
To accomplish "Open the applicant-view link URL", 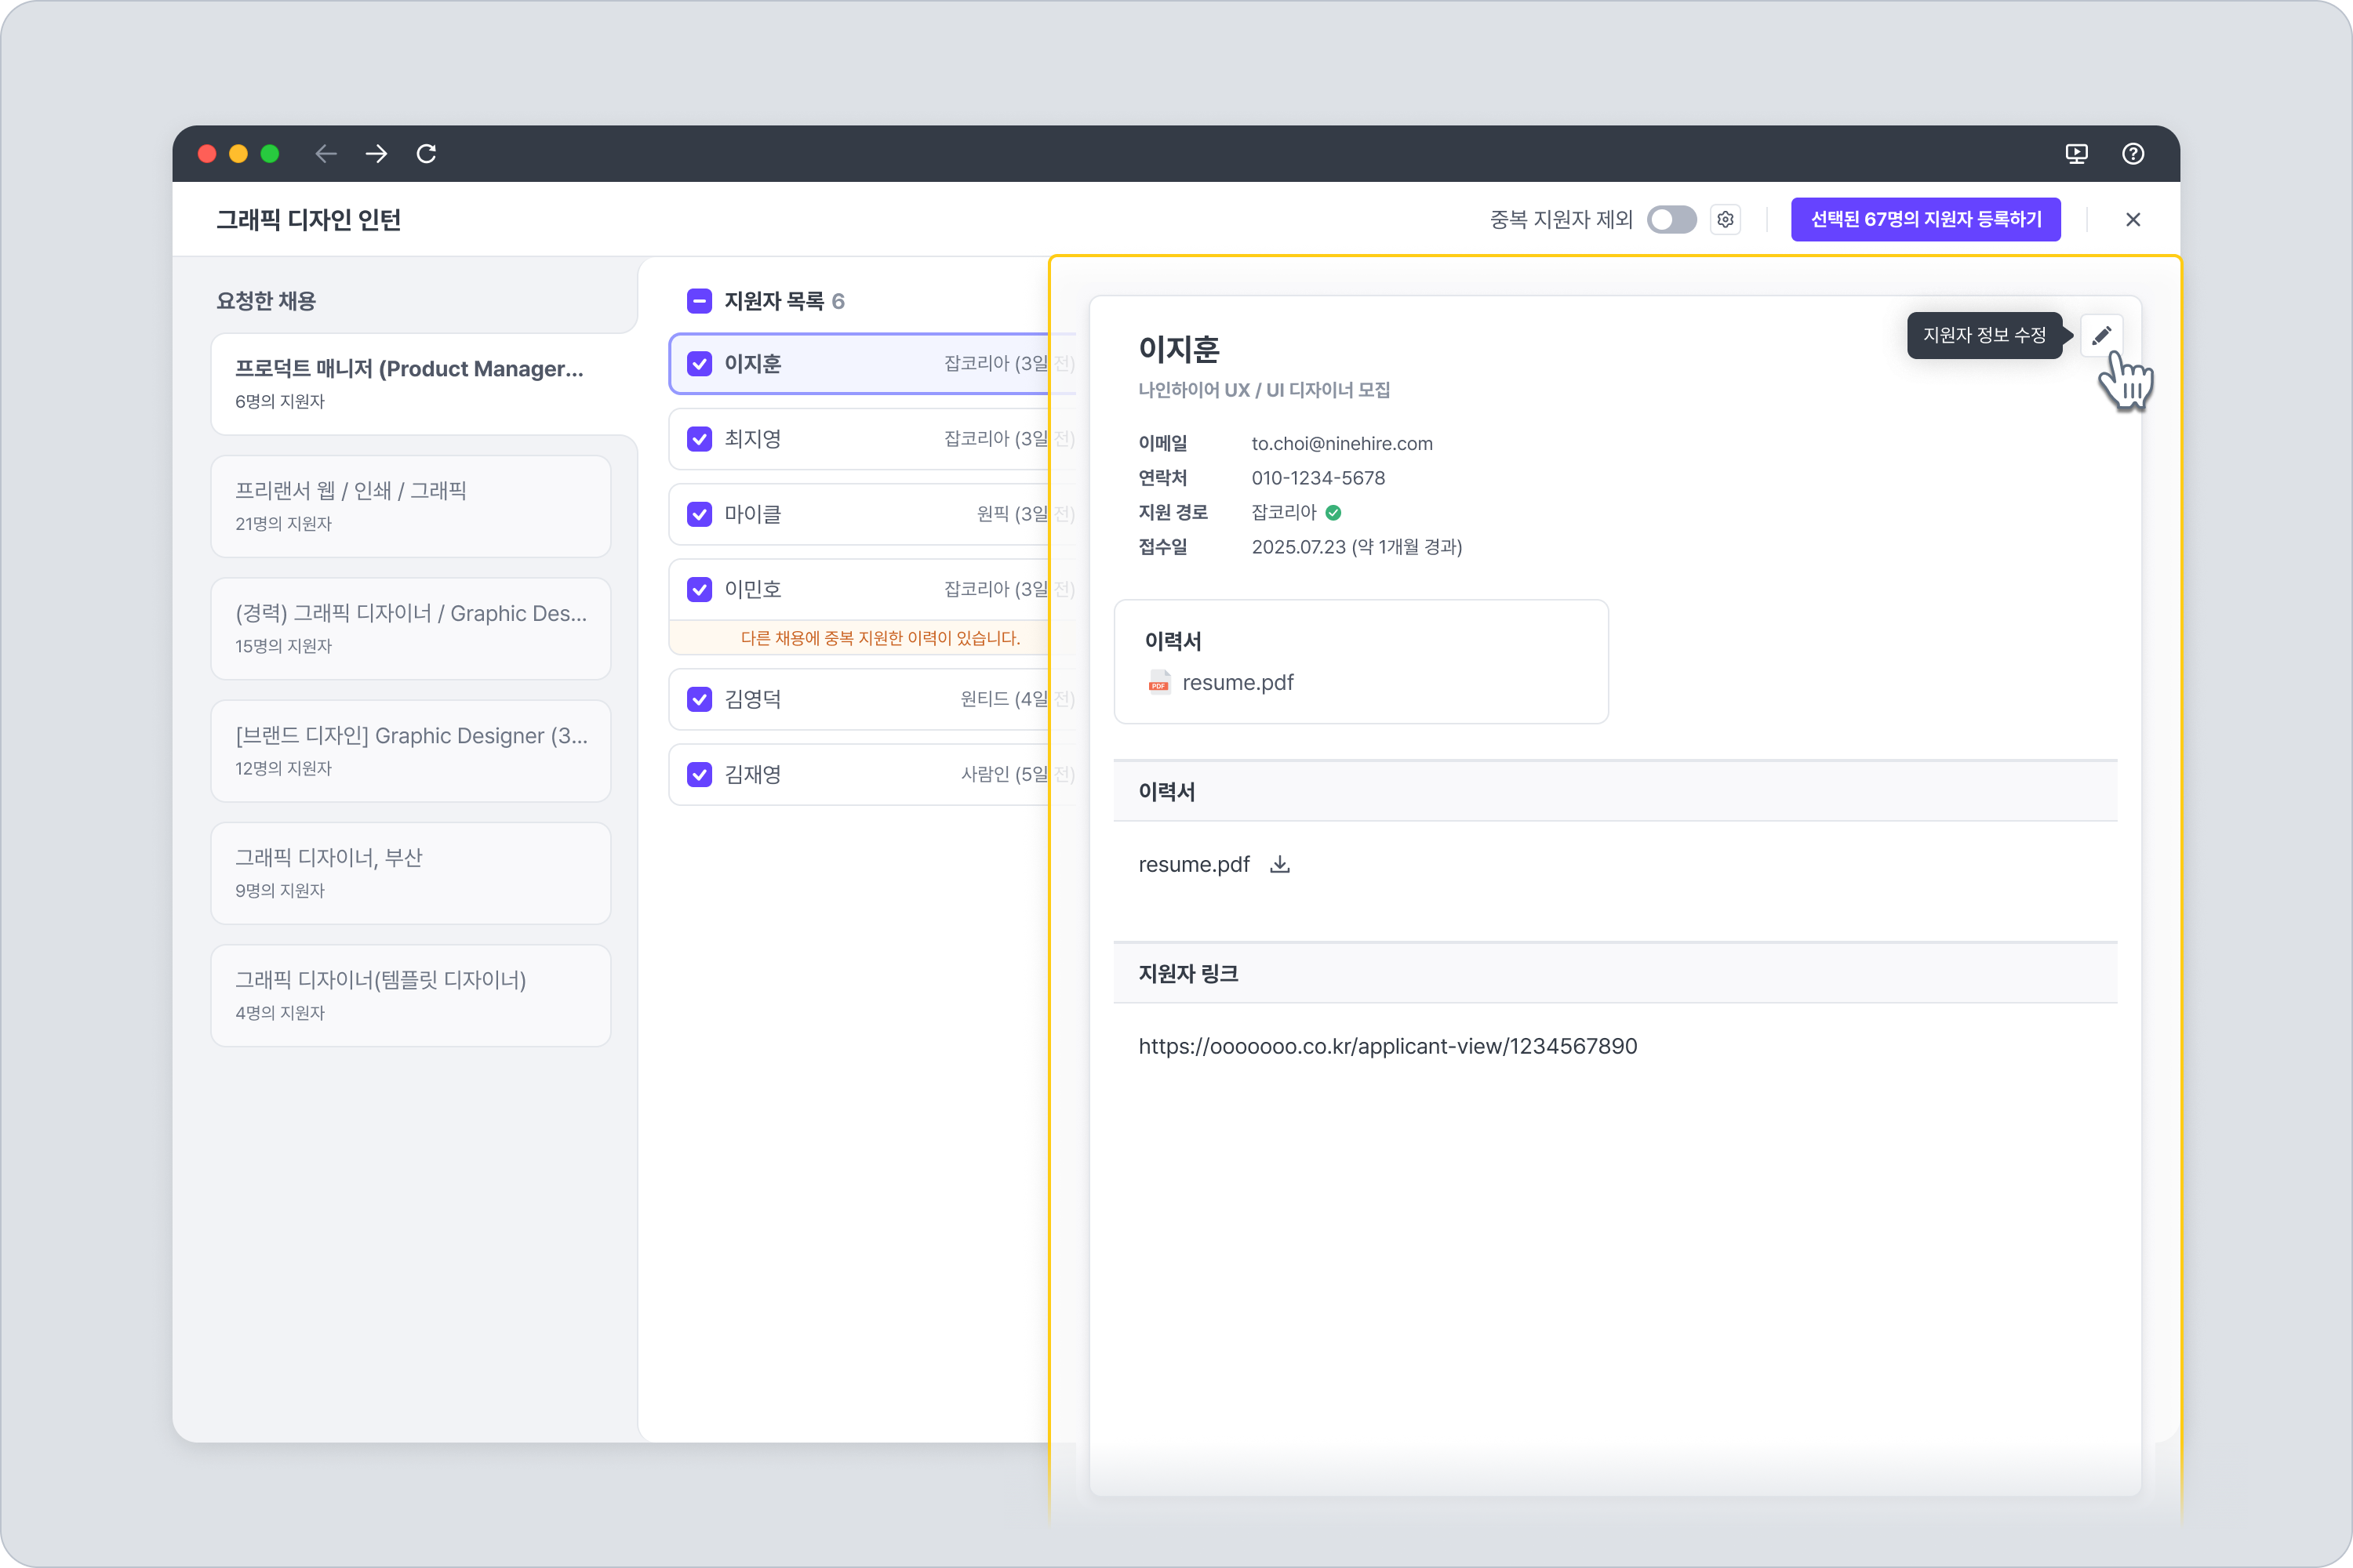I will pos(1387,1046).
